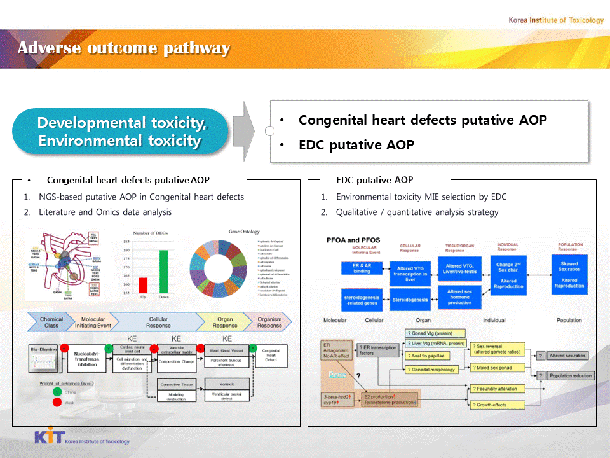Click the yellow '? Growth effects' box
The height and width of the screenshot is (458, 610).
tap(497, 405)
